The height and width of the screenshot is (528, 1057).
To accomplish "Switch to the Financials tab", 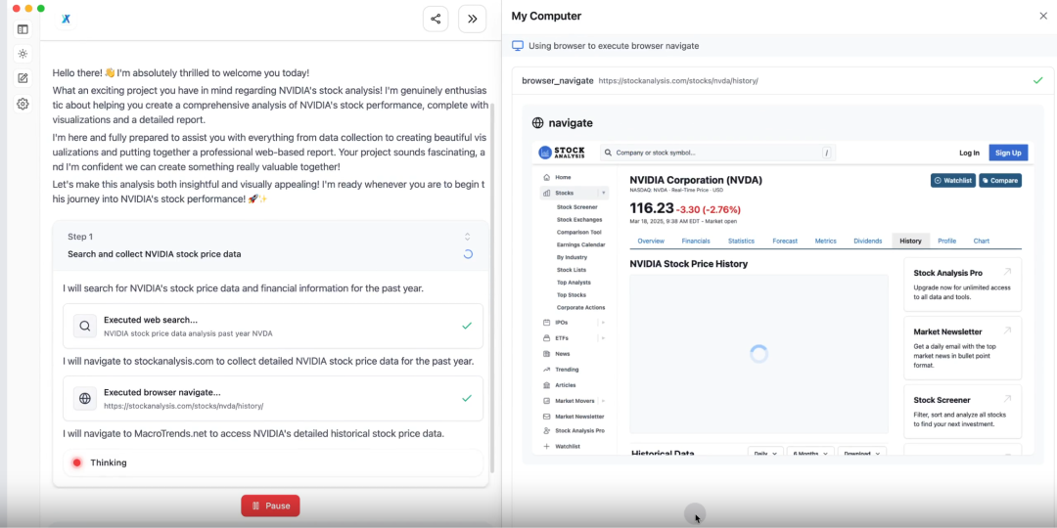I will (x=696, y=242).
